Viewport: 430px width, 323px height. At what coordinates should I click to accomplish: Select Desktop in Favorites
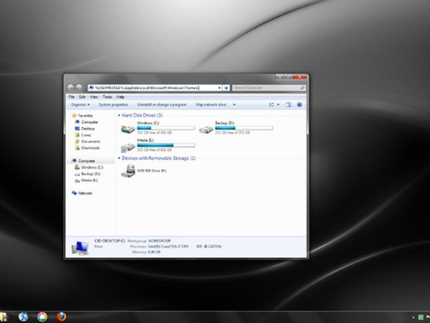88,128
